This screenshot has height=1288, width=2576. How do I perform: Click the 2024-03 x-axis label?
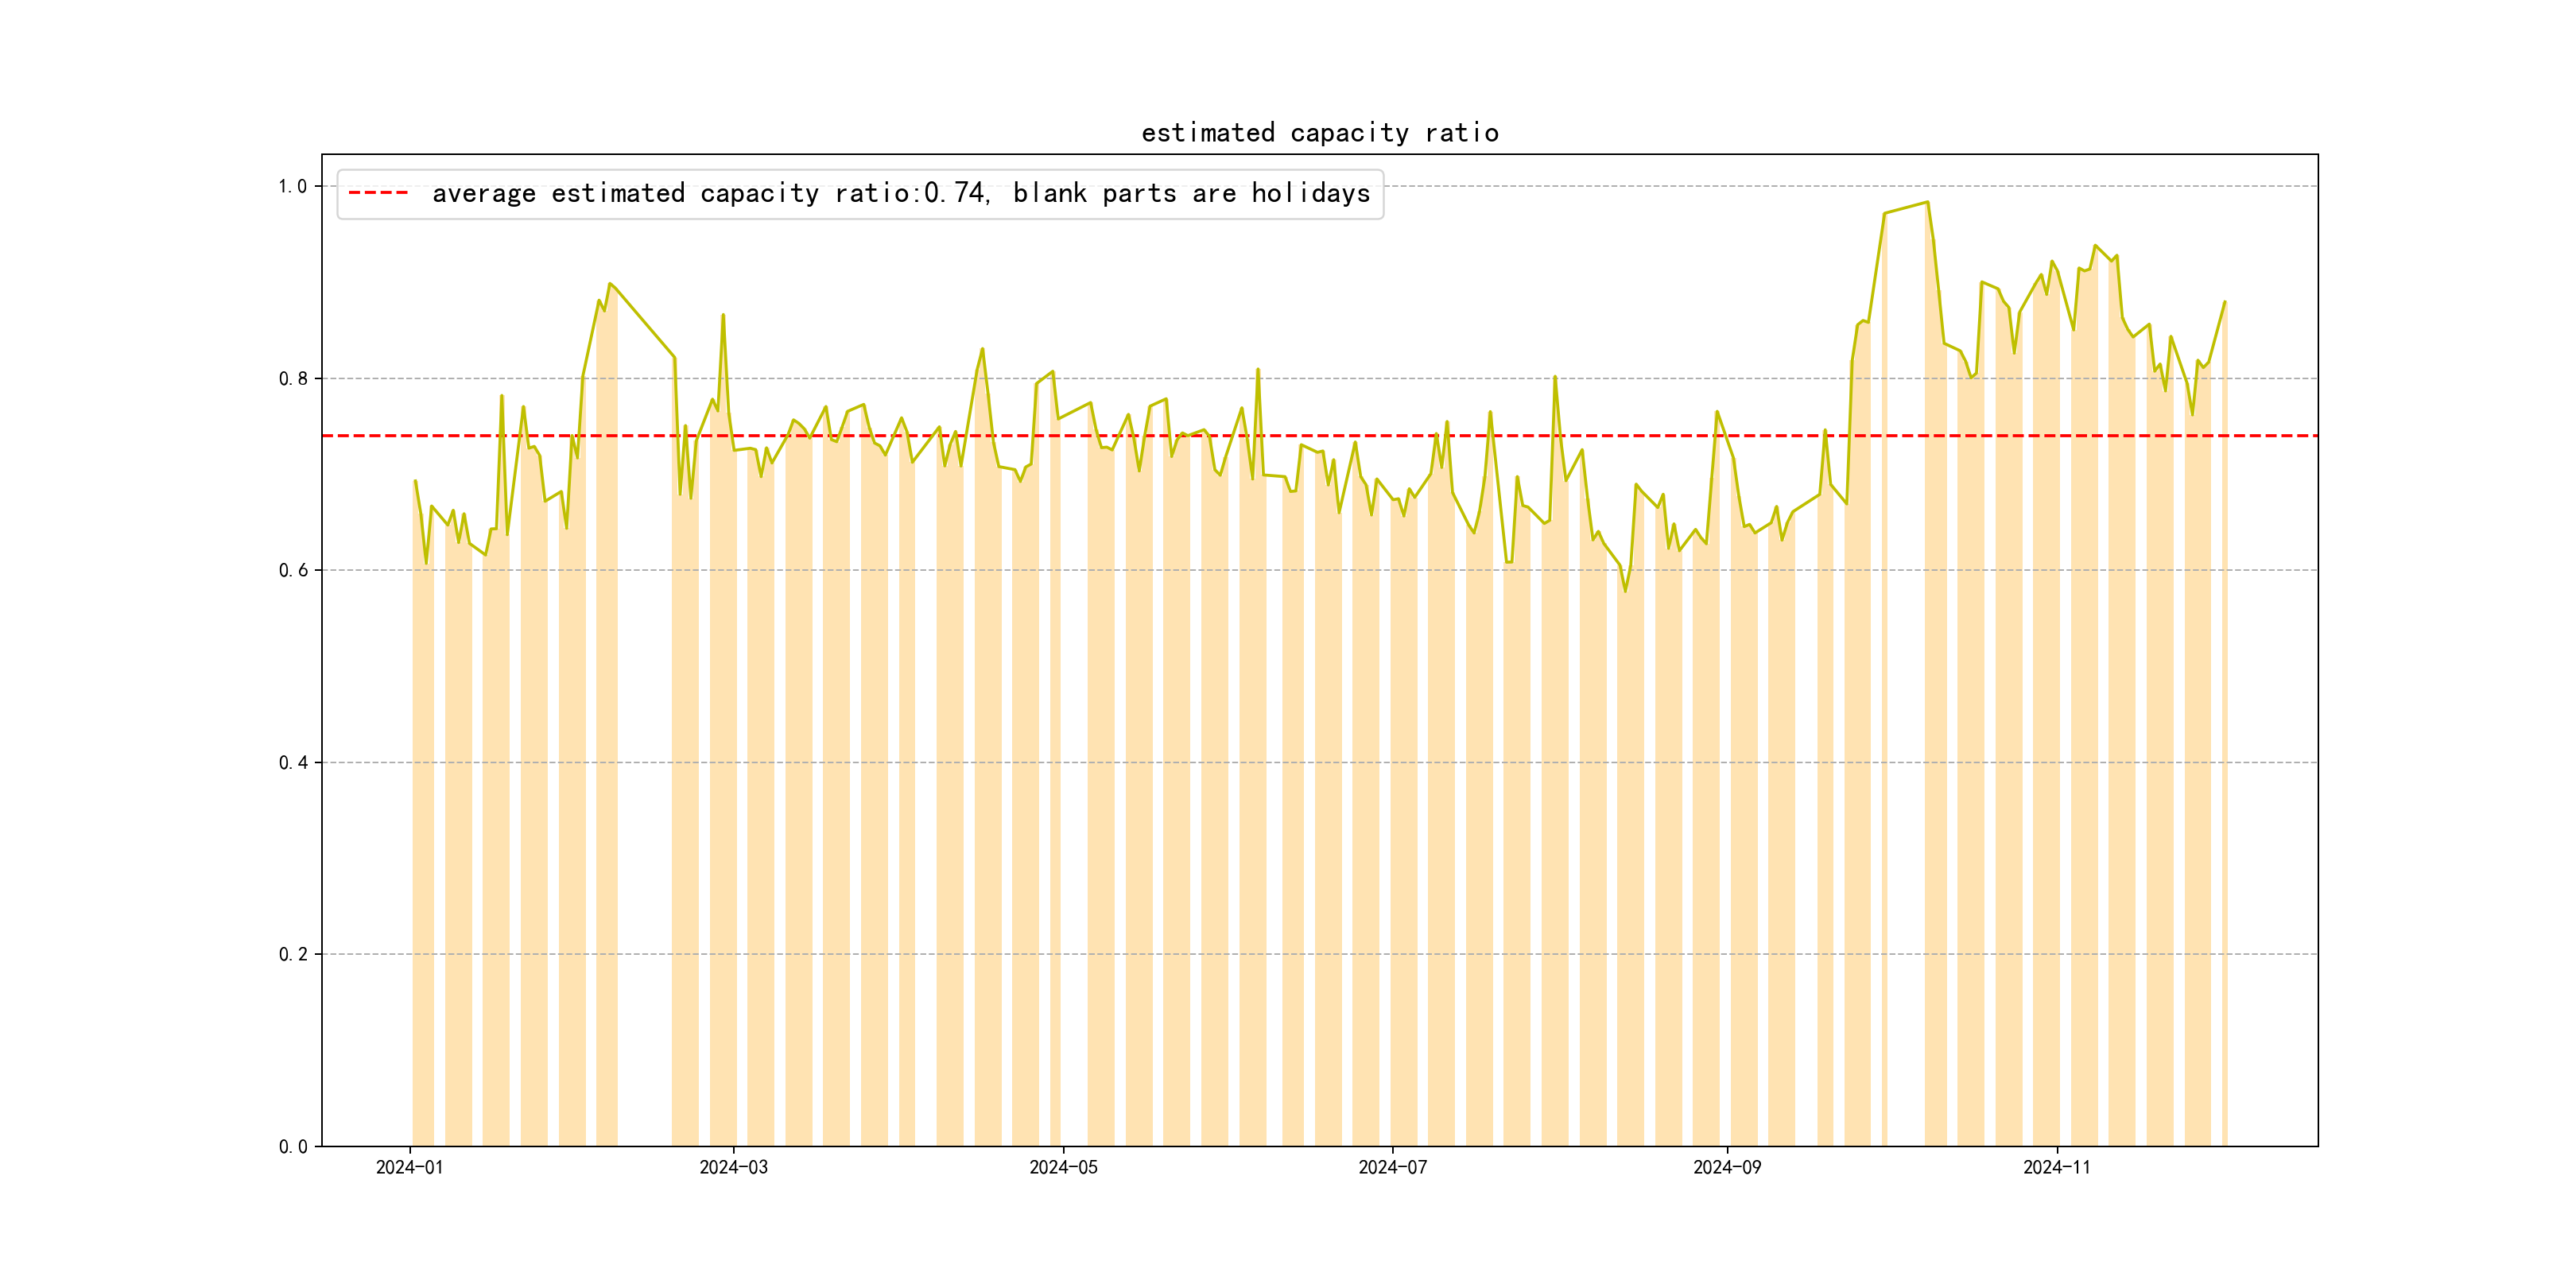click(733, 1167)
